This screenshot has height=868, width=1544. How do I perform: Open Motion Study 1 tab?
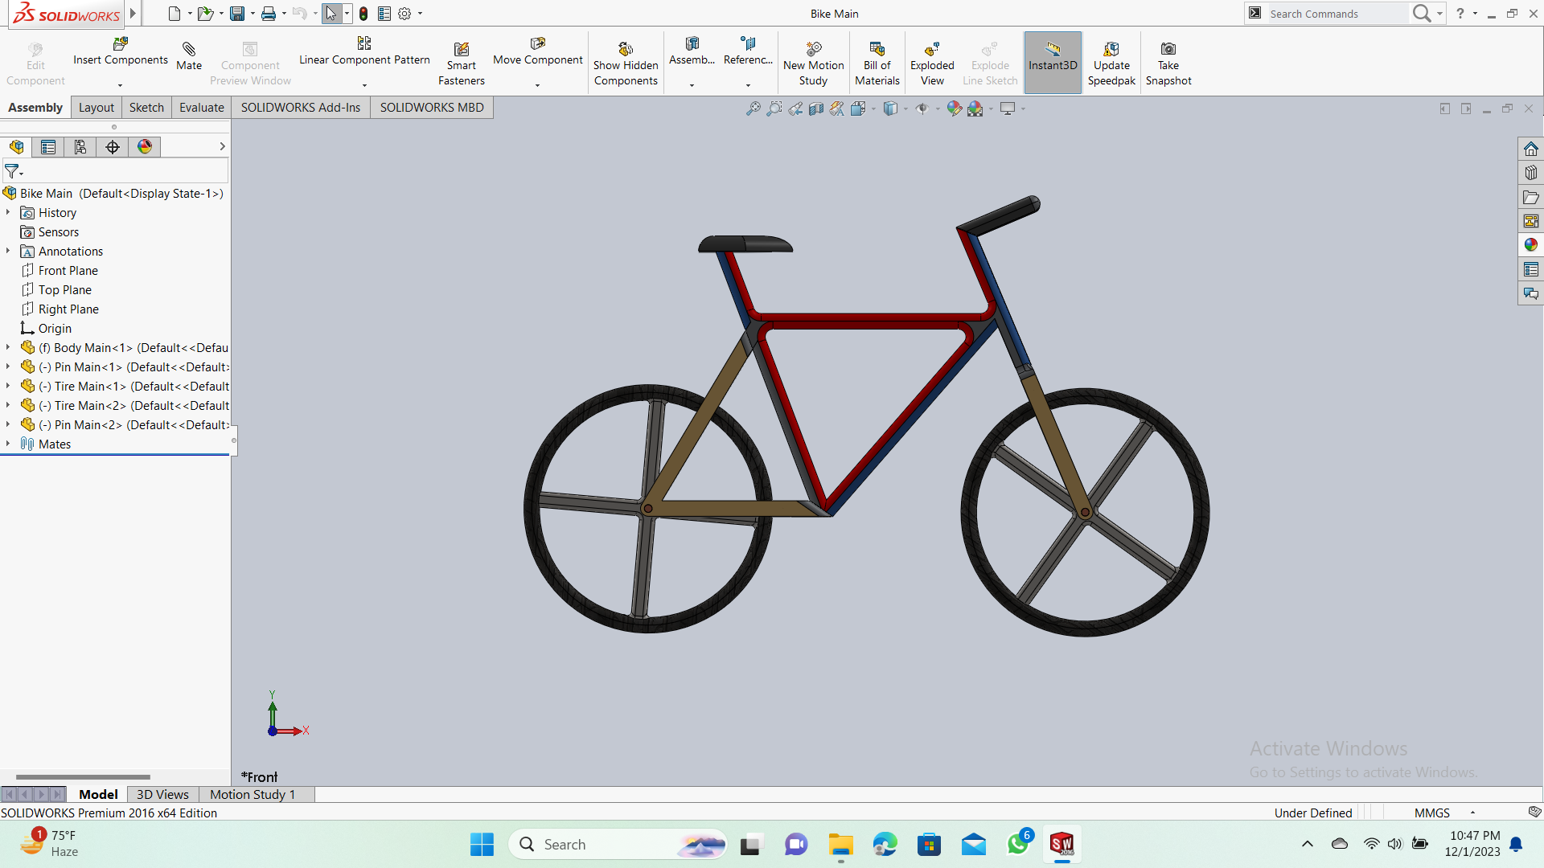tap(253, 794)
